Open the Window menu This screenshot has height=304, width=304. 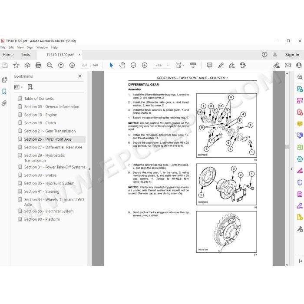click(x=42, y=47)
